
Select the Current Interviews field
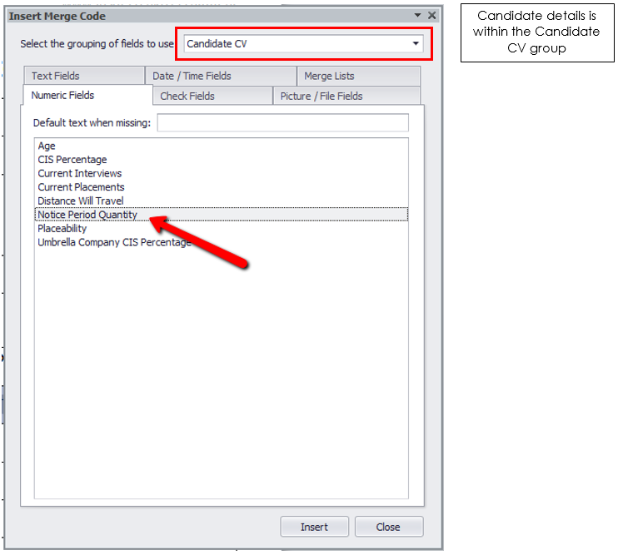(79, 173)
